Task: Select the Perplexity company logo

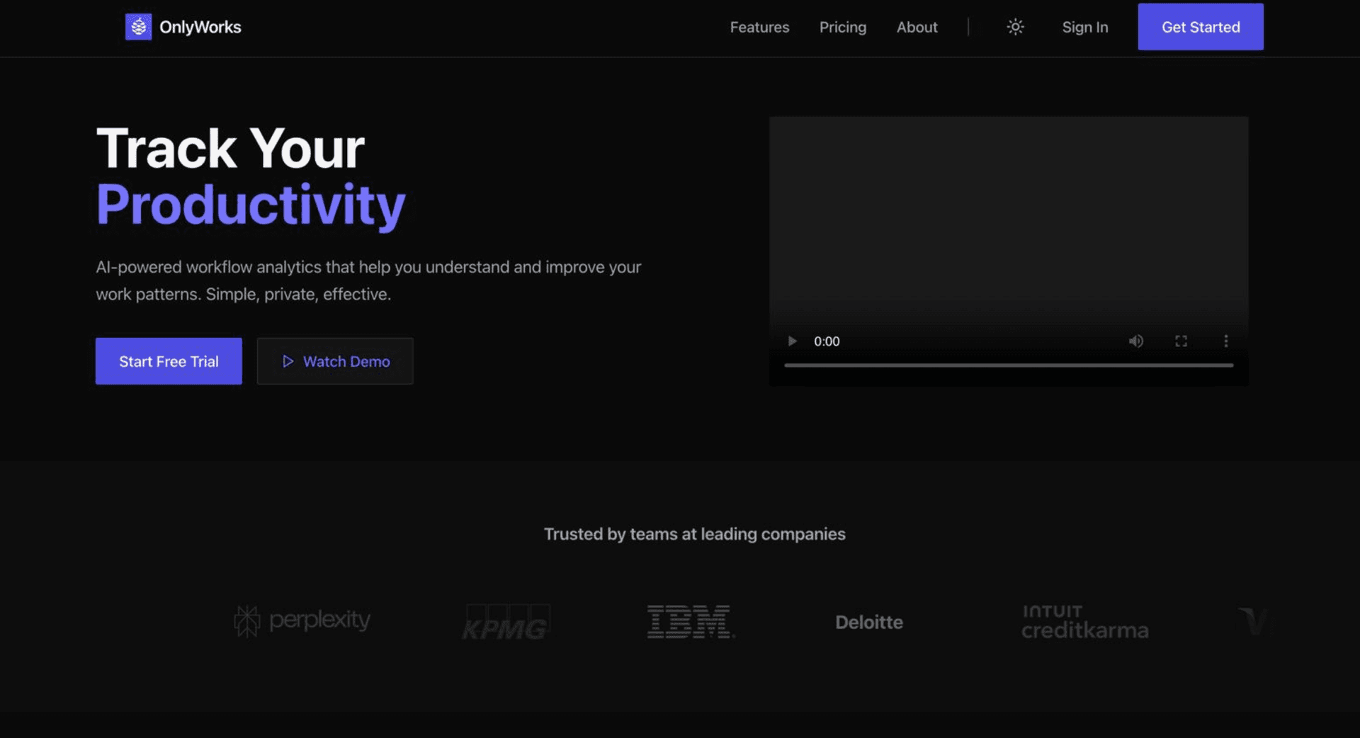Action: [x=301, y=620]
